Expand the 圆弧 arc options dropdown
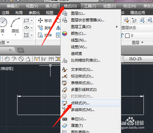This screenshot has height=133, width=153. pos(15,35)
